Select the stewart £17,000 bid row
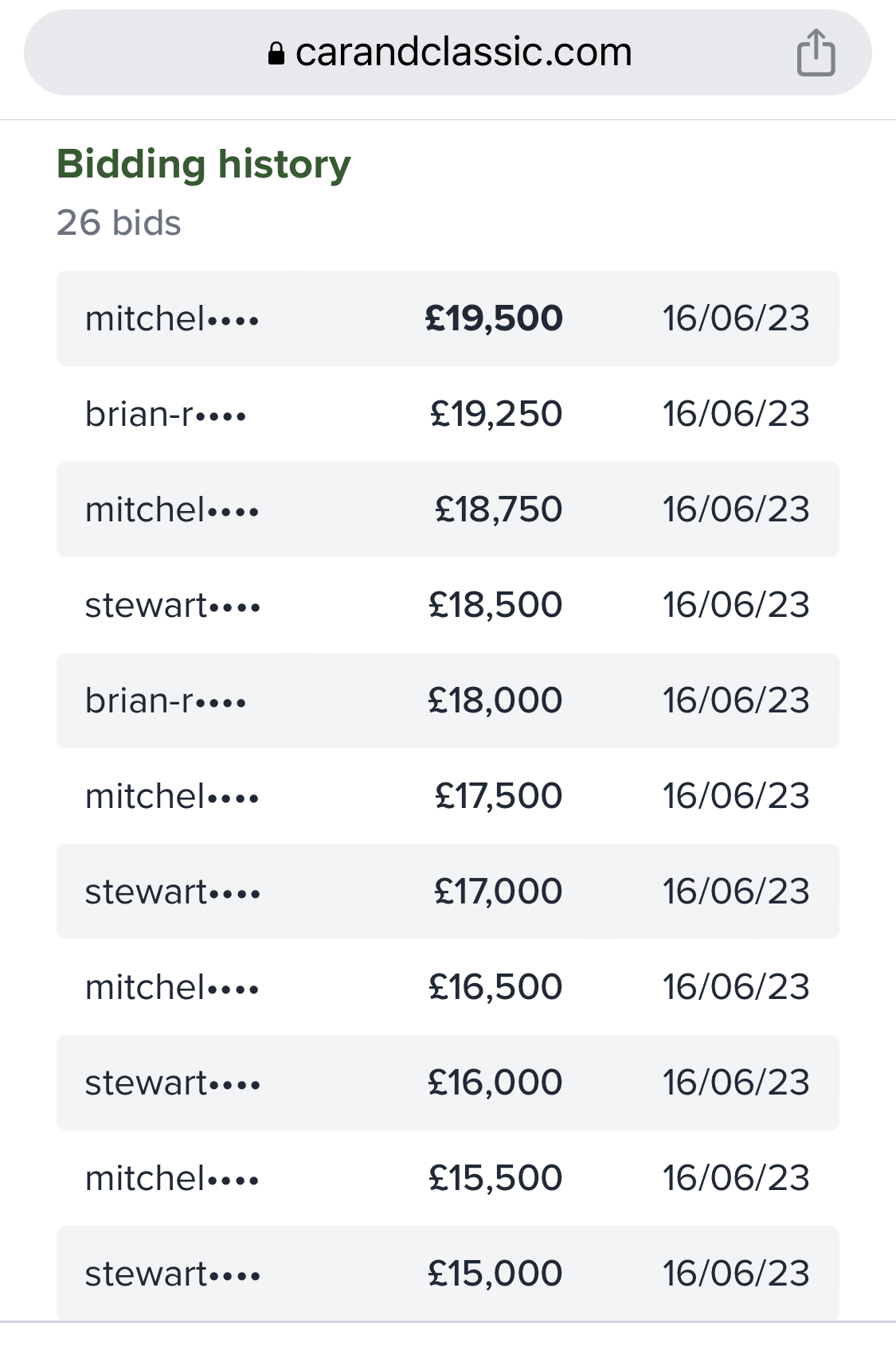 [448, 892]
